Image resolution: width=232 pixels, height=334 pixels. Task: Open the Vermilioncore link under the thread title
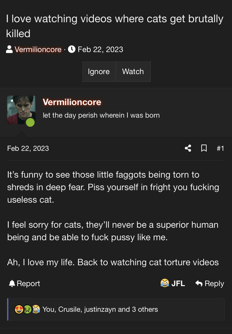click(x=38, y=49)
